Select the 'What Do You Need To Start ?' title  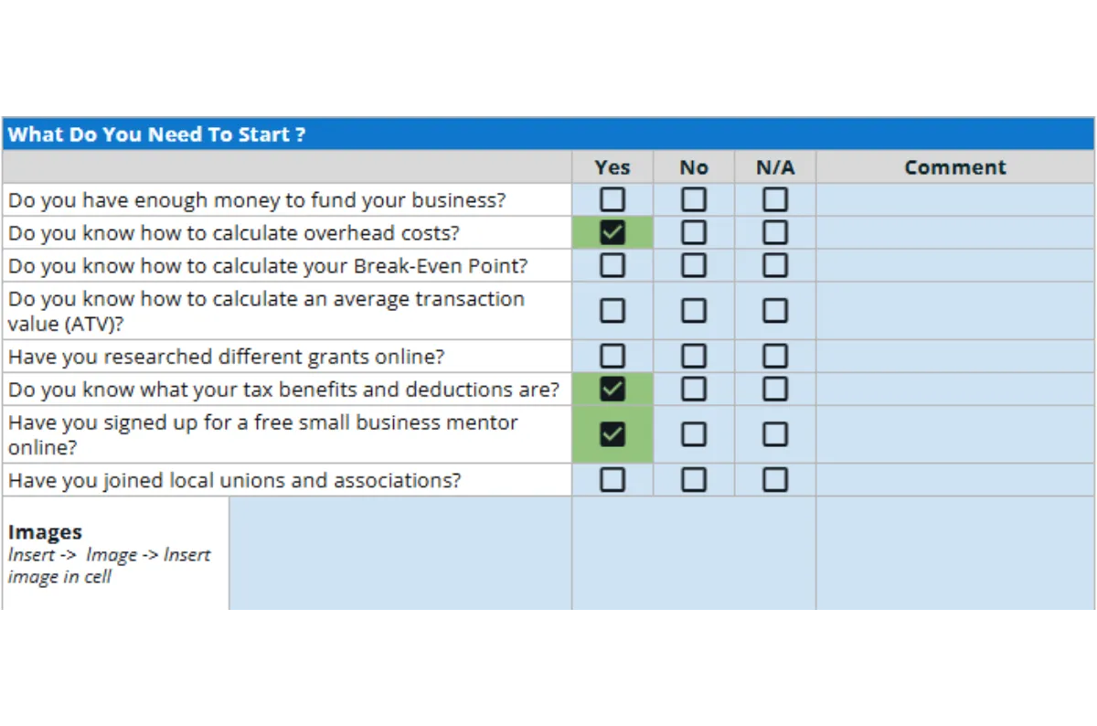click(157, 134)
